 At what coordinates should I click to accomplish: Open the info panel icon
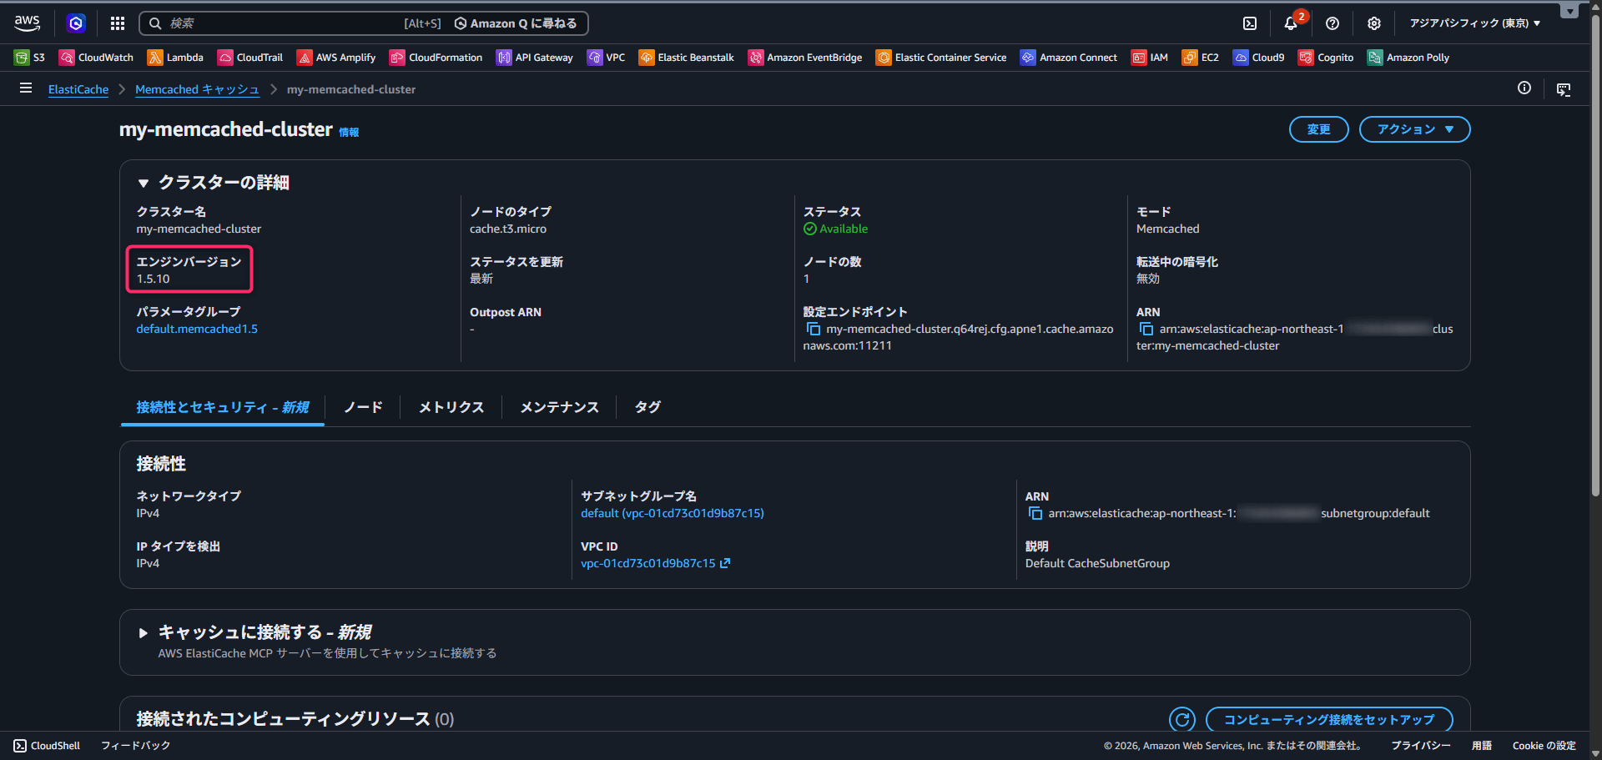point(1524,88)
